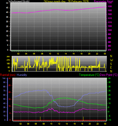Viewport: 118px width, 126px height.
Task: Click the E compass letter beside the direction graph
Action: coord(111,68)
